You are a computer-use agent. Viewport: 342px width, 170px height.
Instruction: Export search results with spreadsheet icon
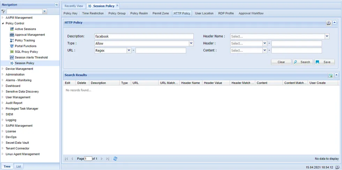[331, 76]
